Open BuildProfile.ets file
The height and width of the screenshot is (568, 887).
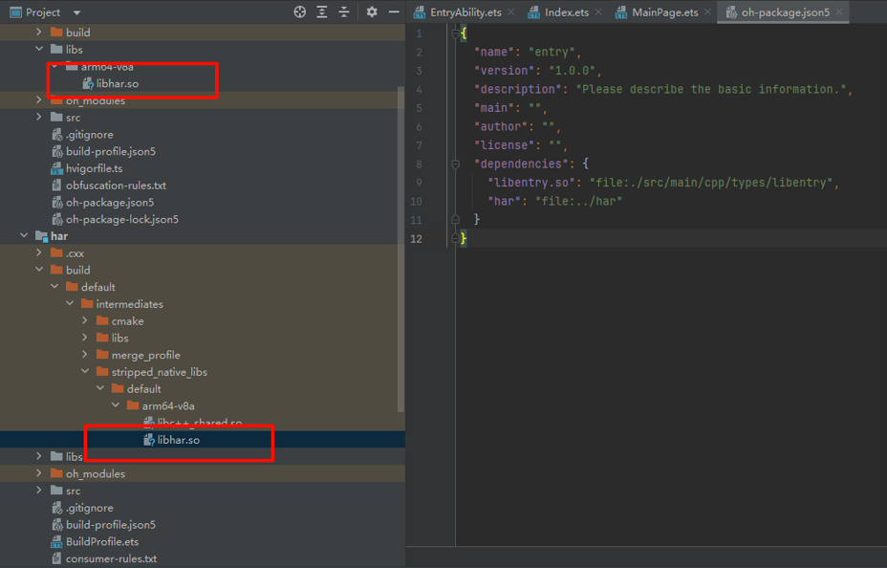pos(101,542)
